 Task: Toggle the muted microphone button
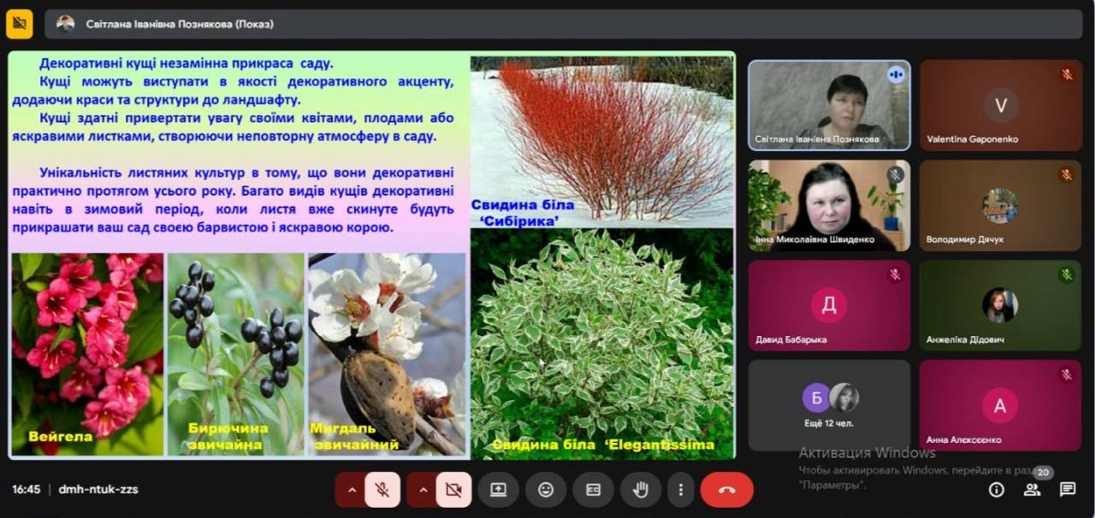click(382, 490)
